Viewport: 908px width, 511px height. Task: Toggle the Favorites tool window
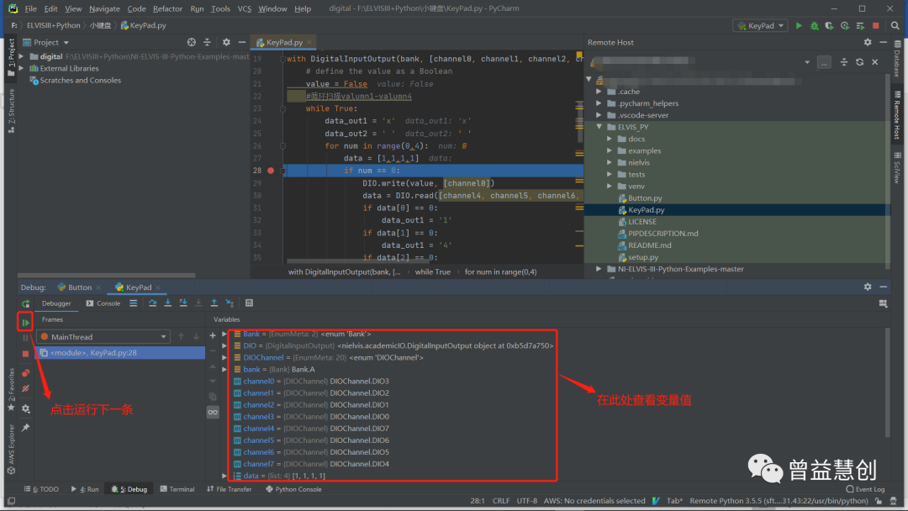pyautogui.click(x=11, y=389)
